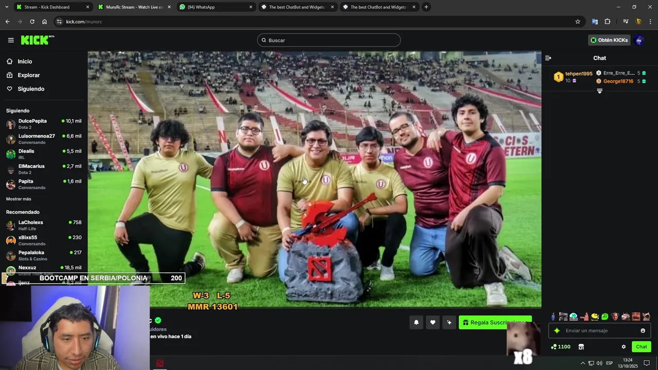Reload the page
This screenshot has width=658, height=370.
[32, 22]
